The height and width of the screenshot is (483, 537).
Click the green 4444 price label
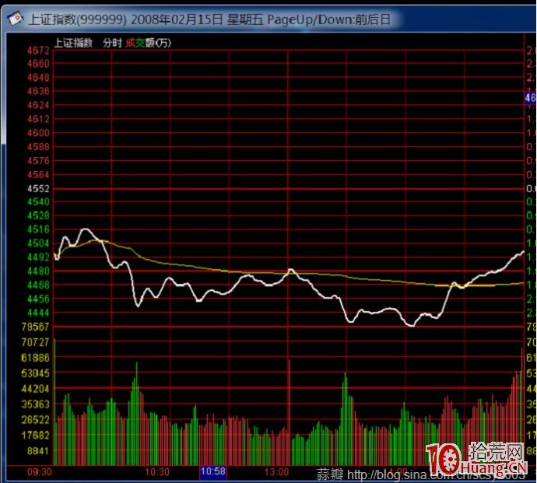pyautogui.click(x=38, y=313)
